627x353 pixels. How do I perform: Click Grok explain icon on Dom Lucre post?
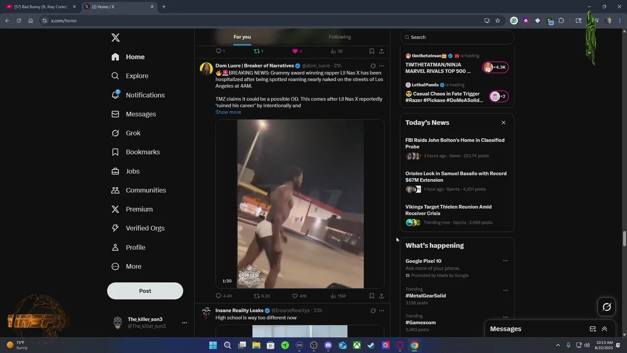[373, 66]
